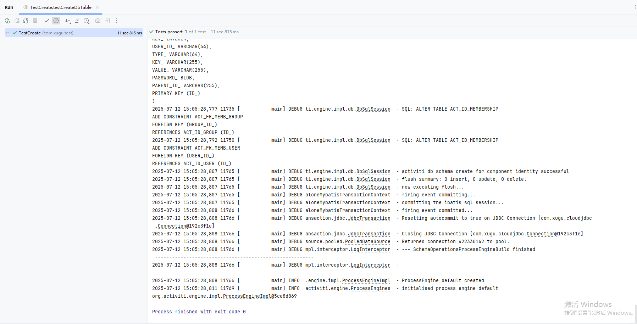Click the import tests icon

coord(107,21)
